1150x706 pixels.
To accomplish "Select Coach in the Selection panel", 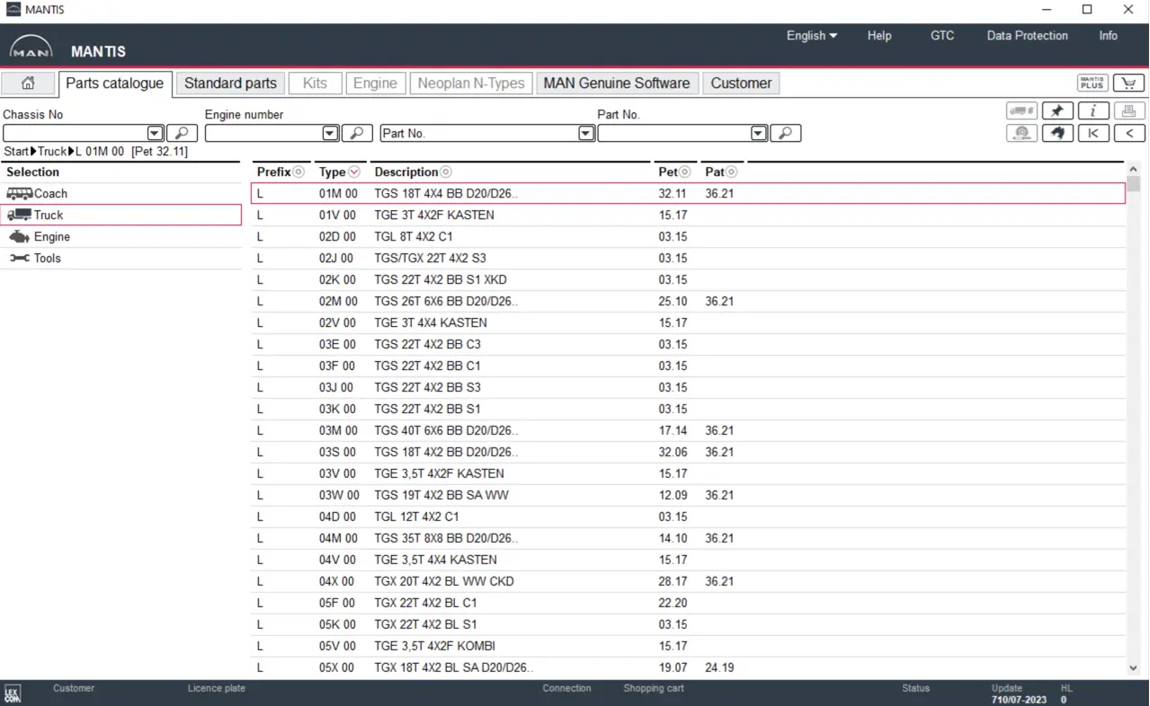I will [x=50, y=193].
